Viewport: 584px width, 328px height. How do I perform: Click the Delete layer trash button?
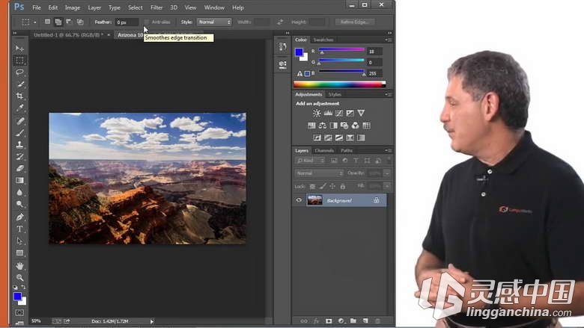(x=377, y=321)
